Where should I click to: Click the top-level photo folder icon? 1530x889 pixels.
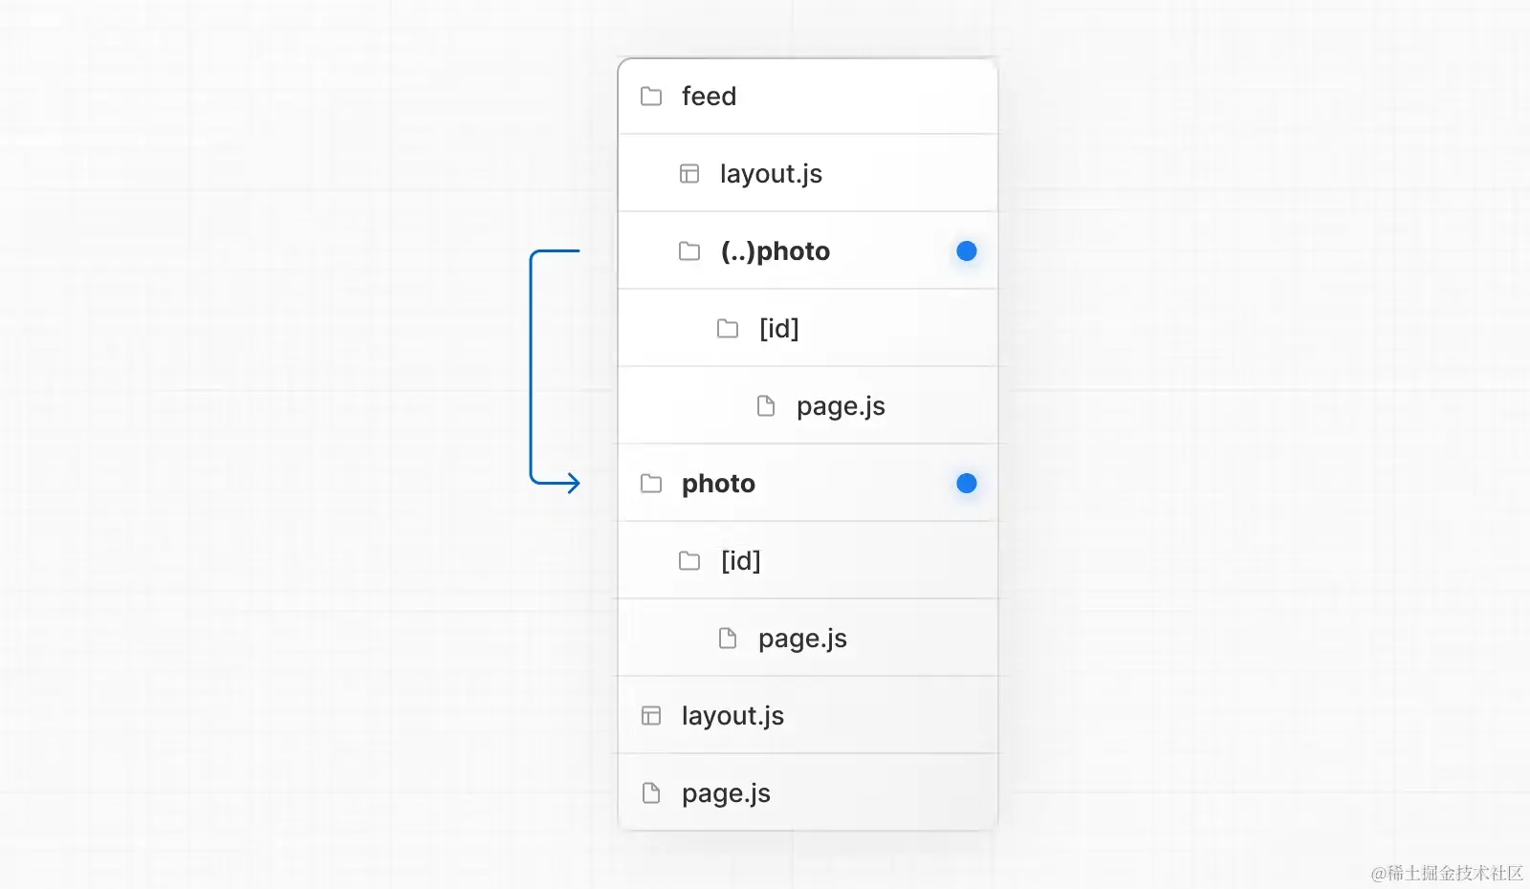pos(651,484)
